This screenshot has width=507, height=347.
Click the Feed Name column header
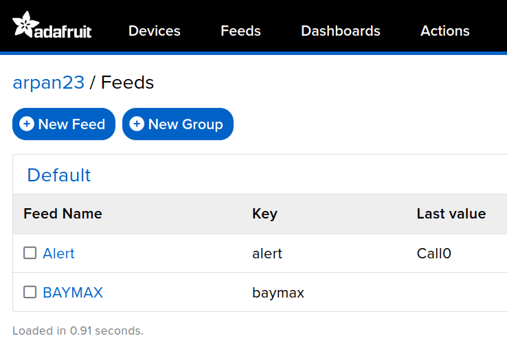[63, 214]
